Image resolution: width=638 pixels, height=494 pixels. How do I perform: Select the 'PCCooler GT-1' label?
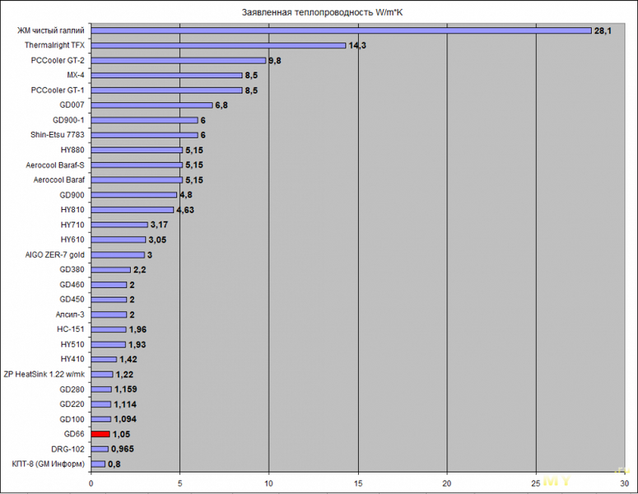coord(58,90)
